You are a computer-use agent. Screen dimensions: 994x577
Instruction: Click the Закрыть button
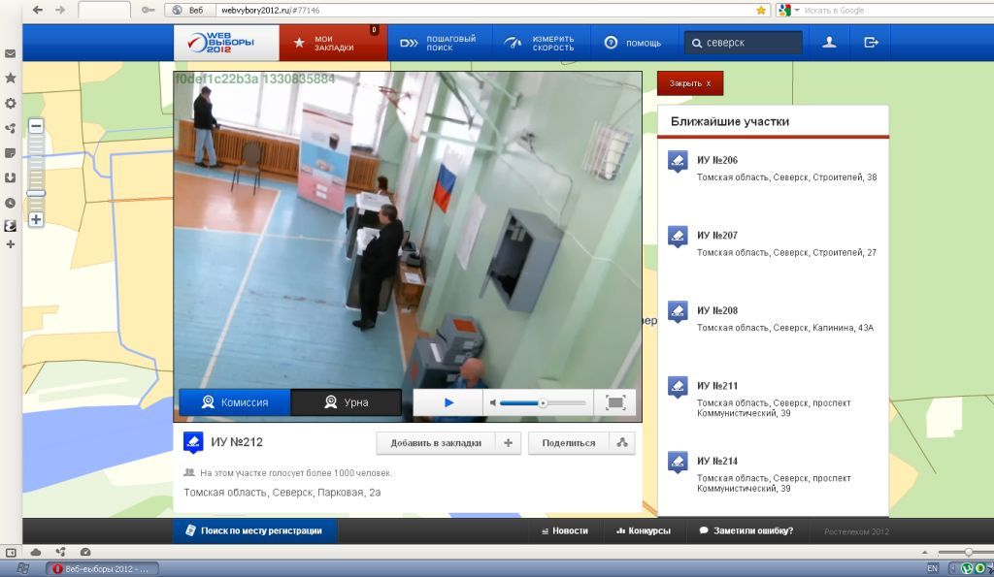(690, 83)
